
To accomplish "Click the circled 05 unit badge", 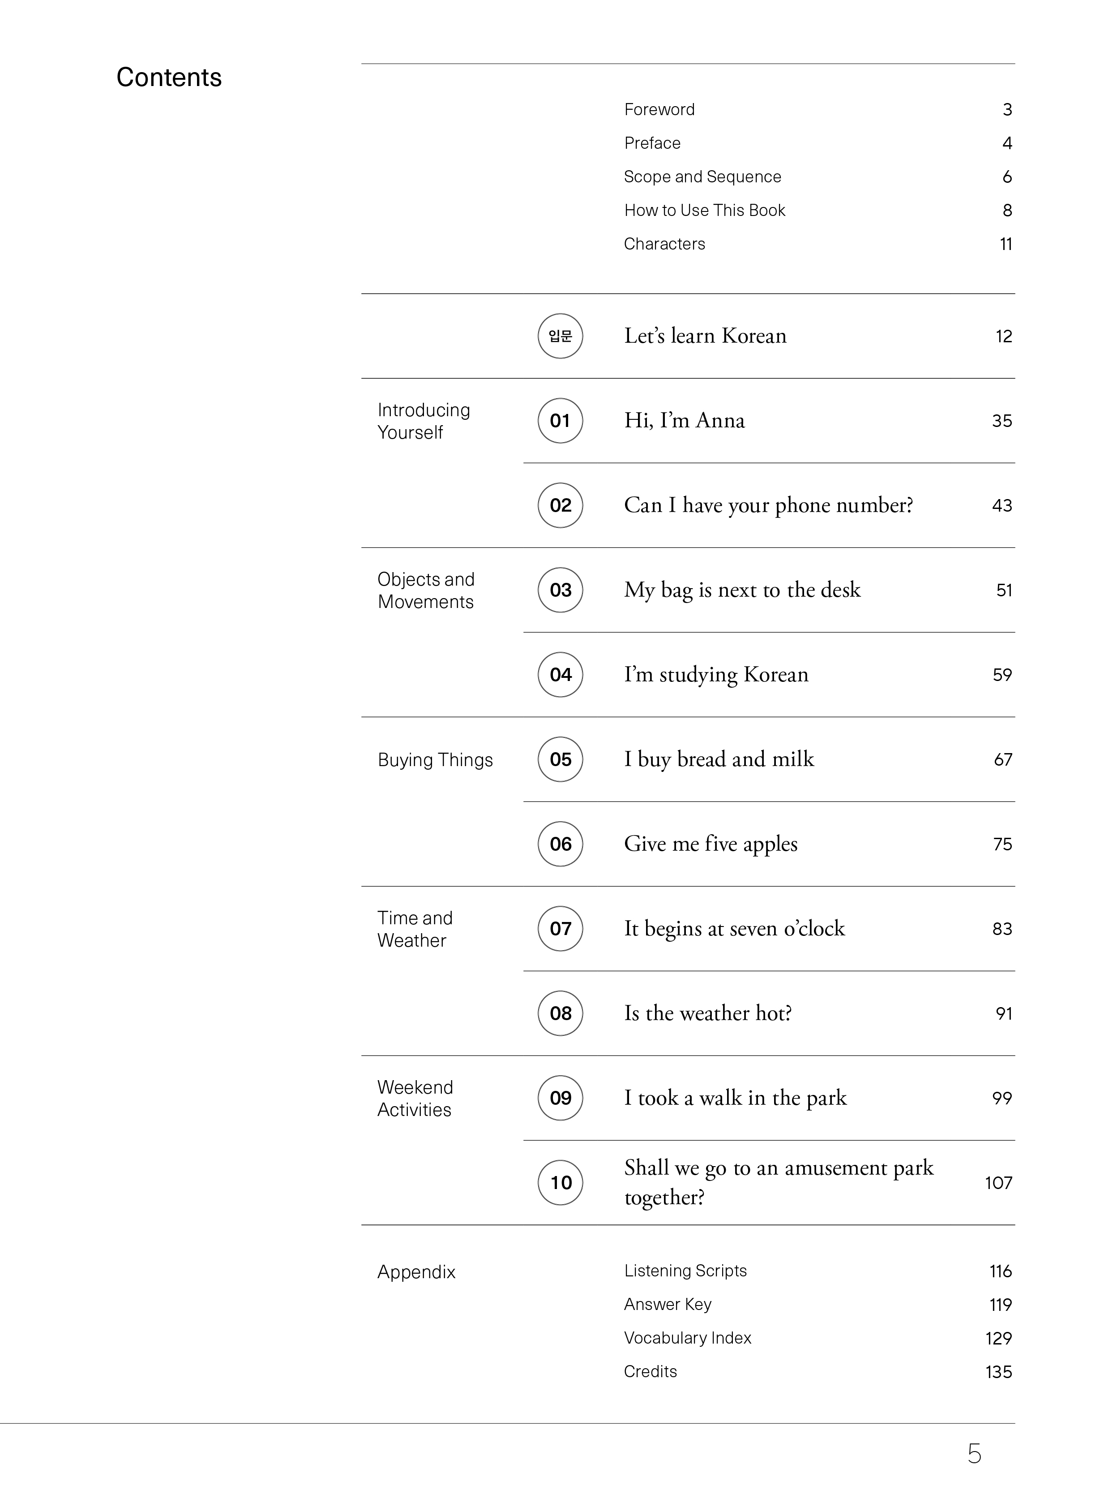I will tap(560, 759).
